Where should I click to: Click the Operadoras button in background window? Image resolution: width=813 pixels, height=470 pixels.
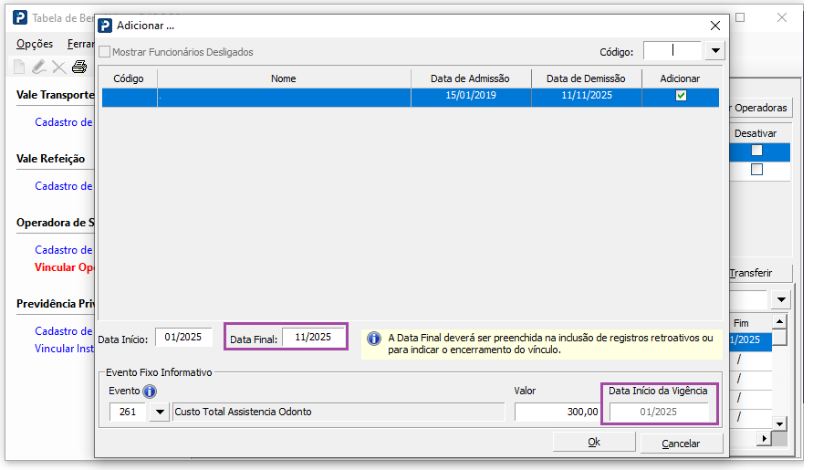761,108
